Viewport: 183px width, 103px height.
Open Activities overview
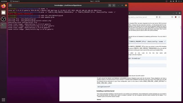4,1
